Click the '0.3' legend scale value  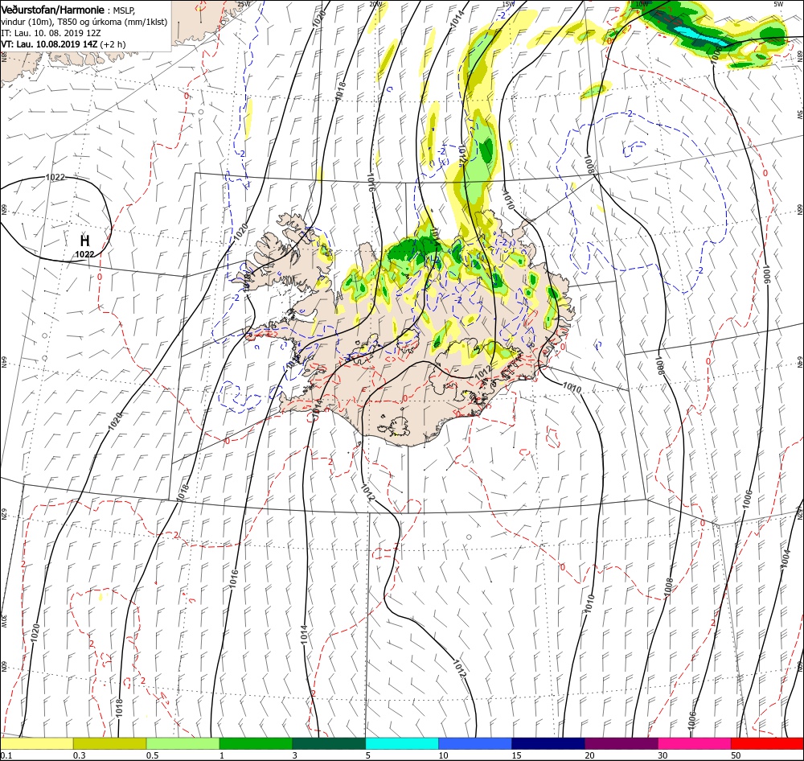coord(80,755)
